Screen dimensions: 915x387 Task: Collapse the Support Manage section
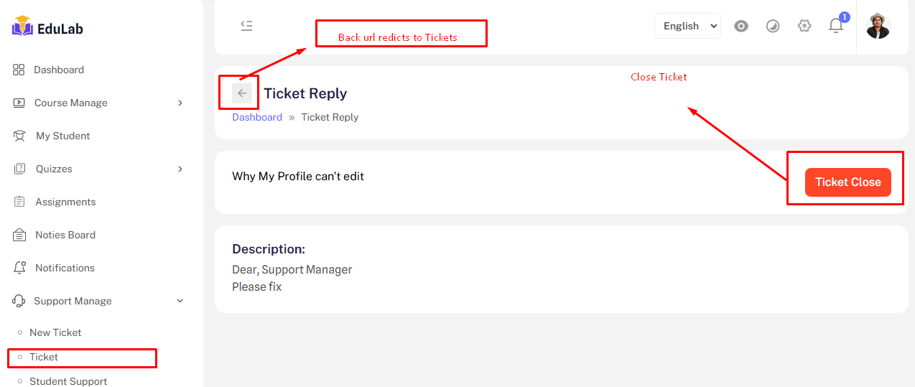[x=180, y=301]
